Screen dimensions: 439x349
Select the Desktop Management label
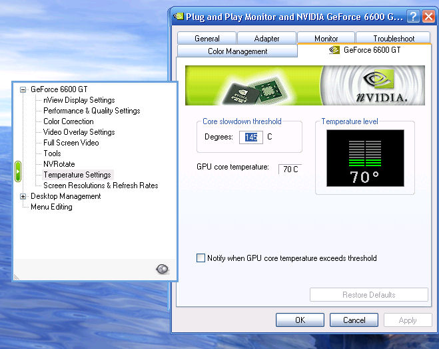coord(65,196)
